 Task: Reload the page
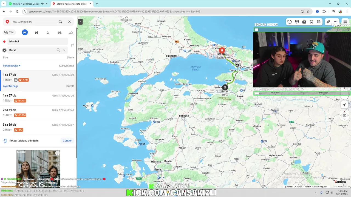(17, 11)
